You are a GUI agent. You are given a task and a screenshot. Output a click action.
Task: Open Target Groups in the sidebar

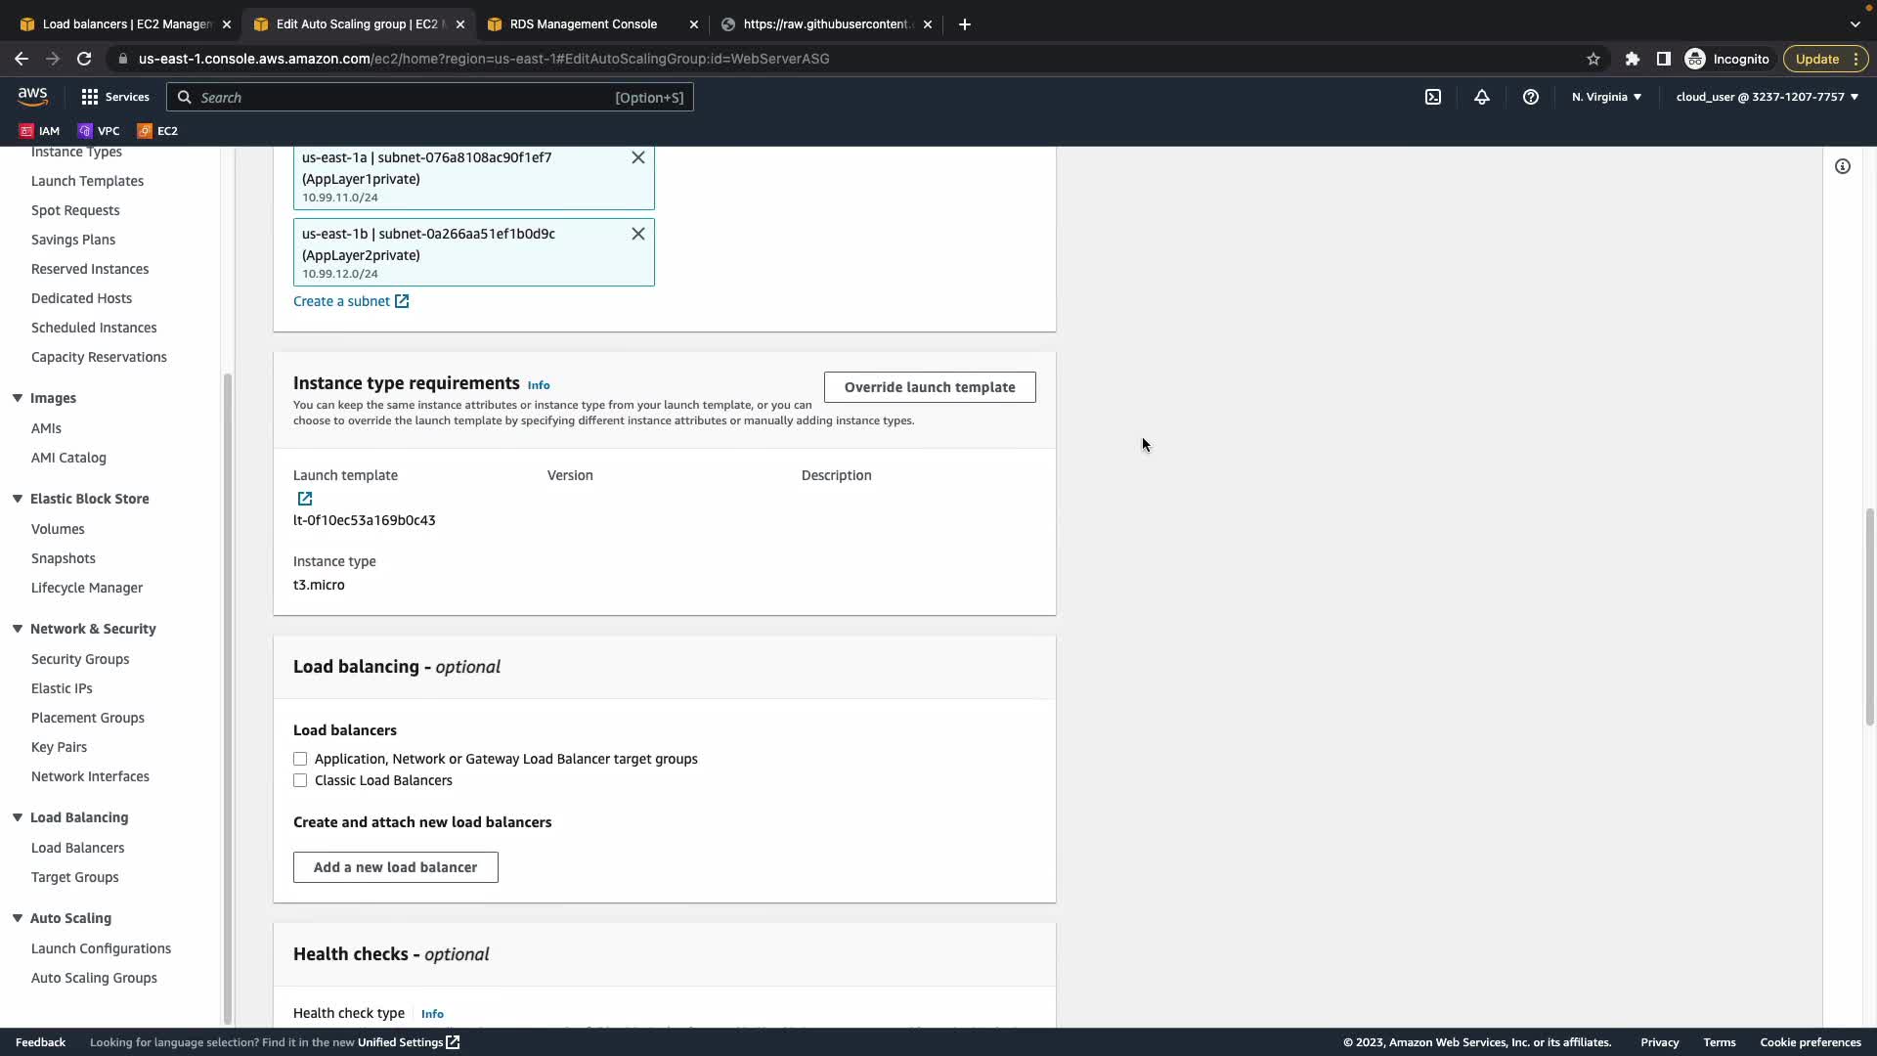[74, 877]
